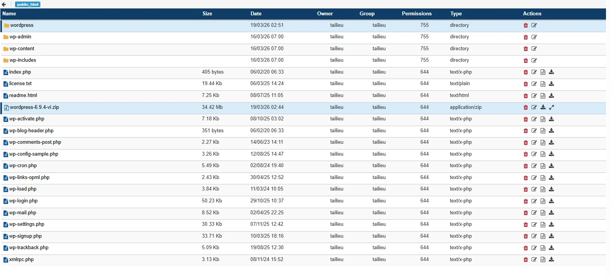Download the wp-login.php file
Viewport: 611px width, 276px height.
pyautogui.click(x=551, y=201)
